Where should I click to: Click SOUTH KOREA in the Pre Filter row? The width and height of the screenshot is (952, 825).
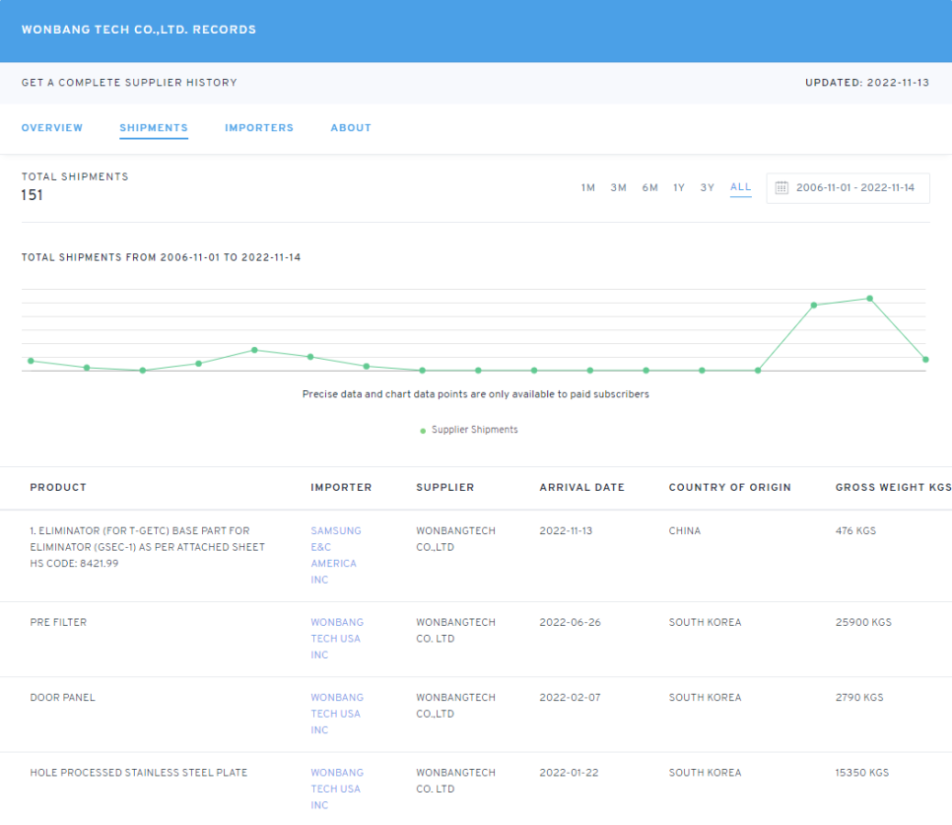(x=705, y=622)
